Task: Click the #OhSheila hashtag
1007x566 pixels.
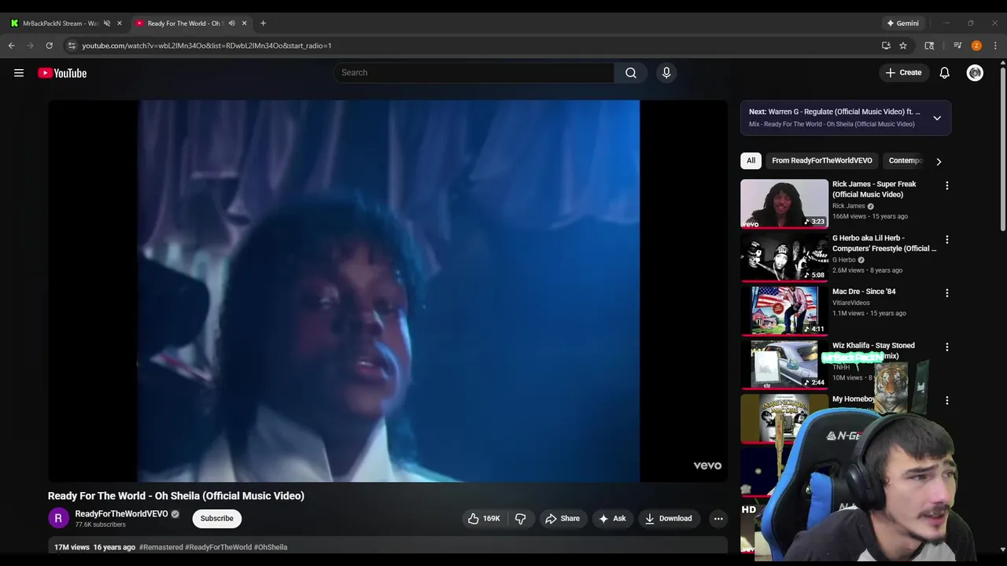Action: (271, 547)
